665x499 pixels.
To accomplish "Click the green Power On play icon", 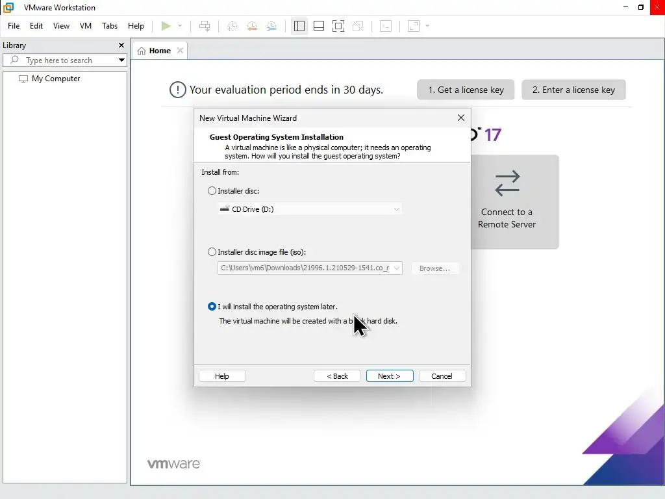I will pos(166,26).
